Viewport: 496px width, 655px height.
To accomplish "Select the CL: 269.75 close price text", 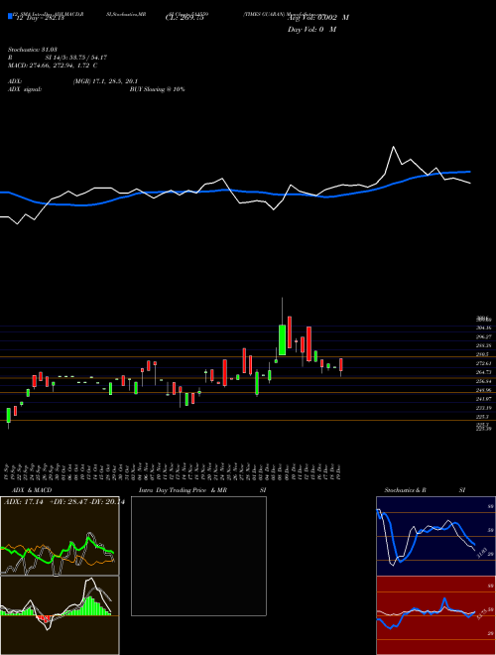I will [x=185, y=18].
